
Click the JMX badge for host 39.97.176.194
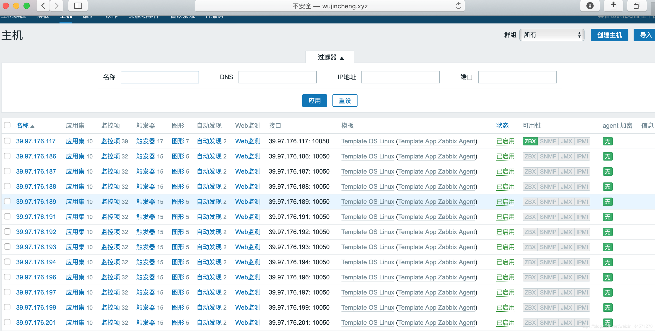pyautogui.click(x=566, y=262)
